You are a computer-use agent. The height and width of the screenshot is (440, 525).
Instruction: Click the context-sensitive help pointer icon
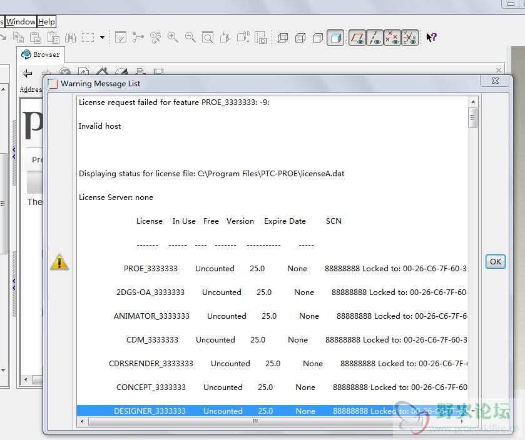tap(431, 37)
